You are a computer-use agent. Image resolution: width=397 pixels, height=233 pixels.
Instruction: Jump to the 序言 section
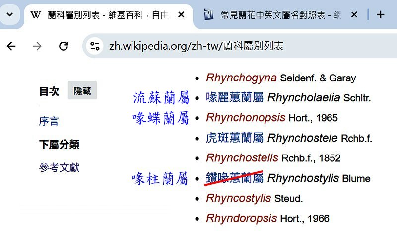(x=49, y=121)
